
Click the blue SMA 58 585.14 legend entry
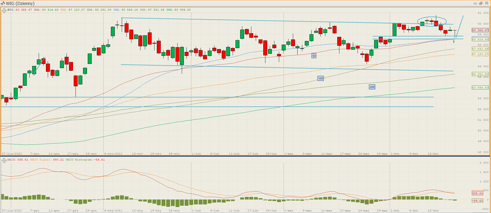pos(126,10)
